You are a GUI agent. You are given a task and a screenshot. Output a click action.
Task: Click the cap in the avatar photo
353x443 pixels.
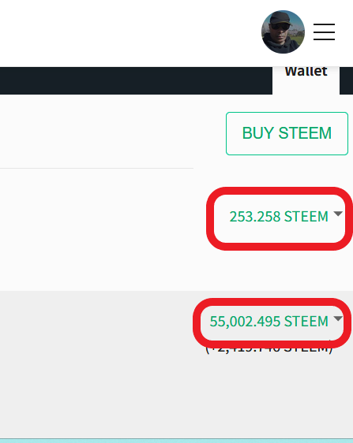[280, 19]
